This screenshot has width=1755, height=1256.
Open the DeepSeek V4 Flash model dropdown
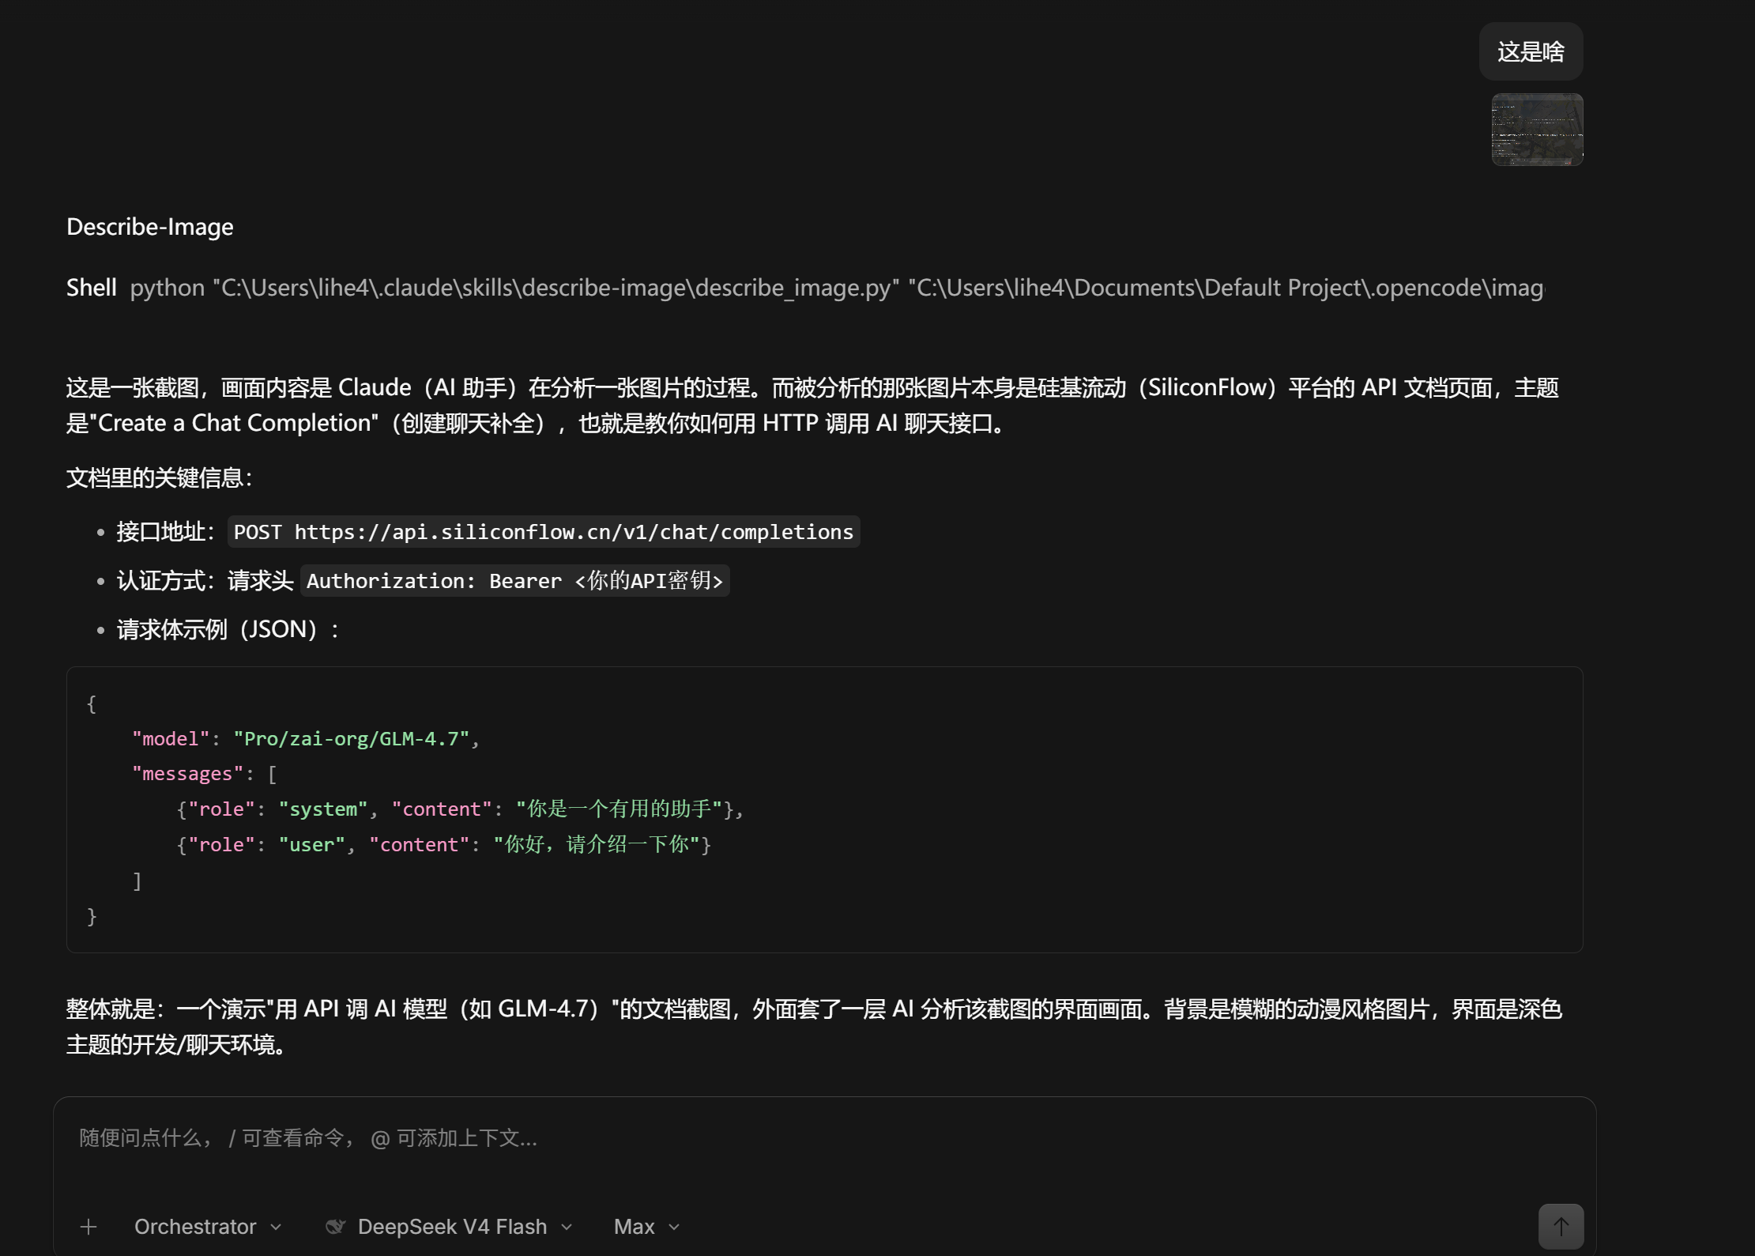465,1226
